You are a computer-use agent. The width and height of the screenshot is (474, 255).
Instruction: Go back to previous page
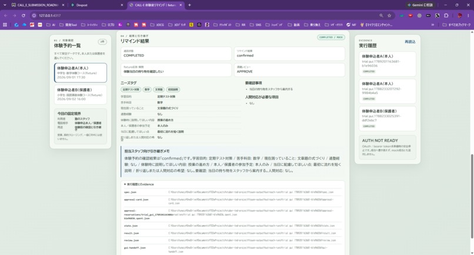click(x=6, y=15)
